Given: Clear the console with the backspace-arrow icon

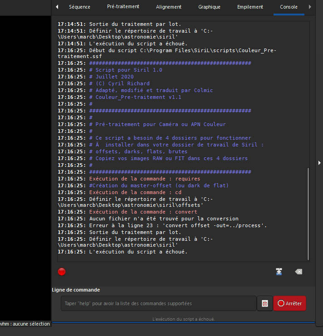Looking at the screenshot, I should click(299, 272).
